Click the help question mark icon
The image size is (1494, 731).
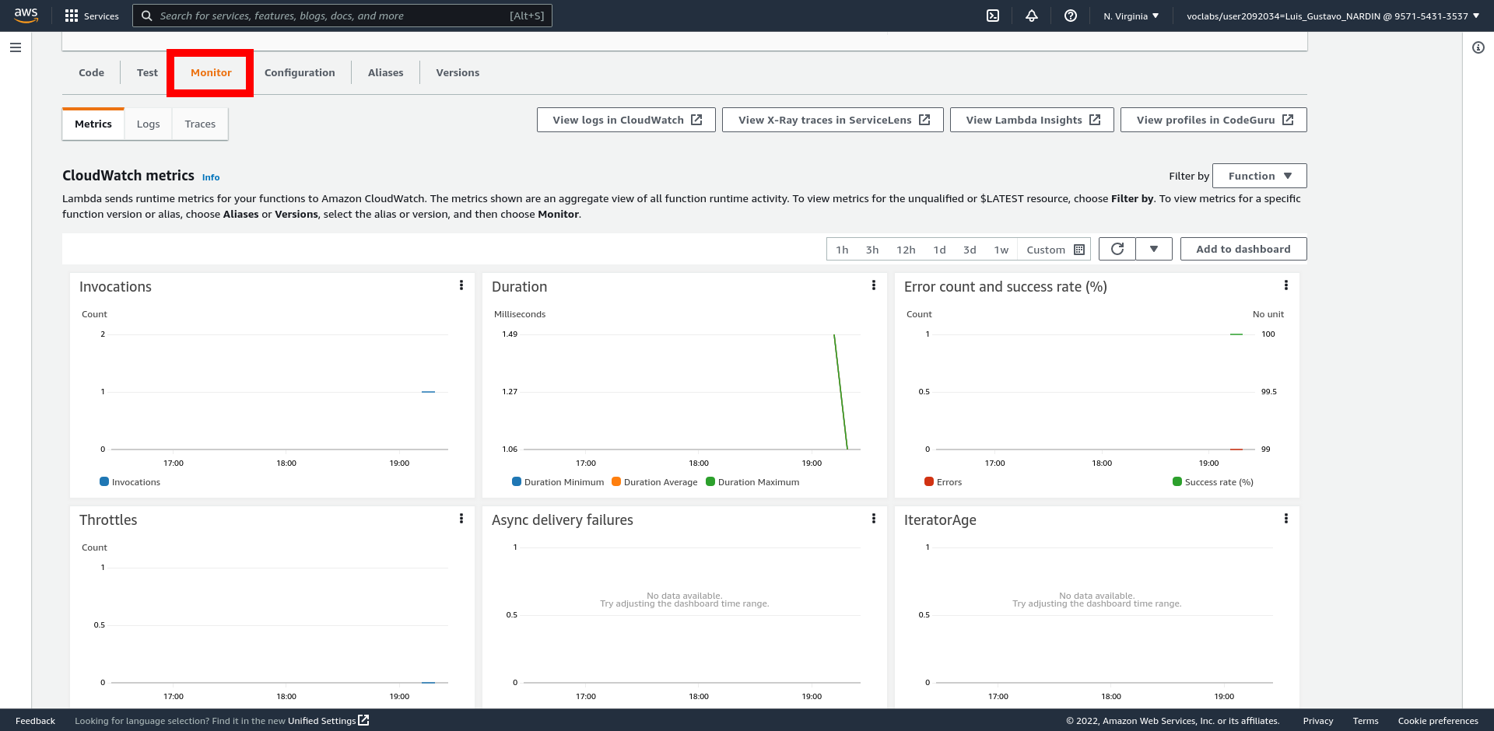[1071, 16]
